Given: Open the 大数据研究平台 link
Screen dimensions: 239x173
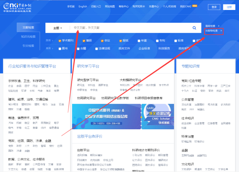Looking at the screenshot, I should tap(130, 80).
